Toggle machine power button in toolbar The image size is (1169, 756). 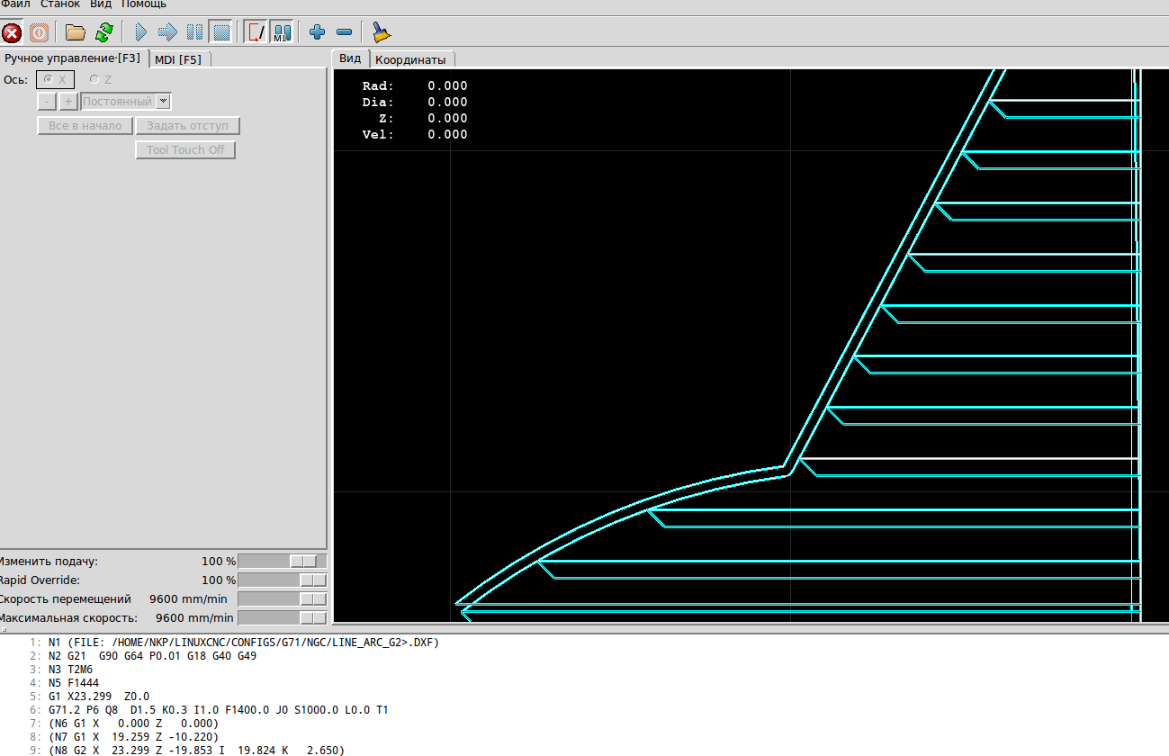pyautogui.click(x=39, y=32)
